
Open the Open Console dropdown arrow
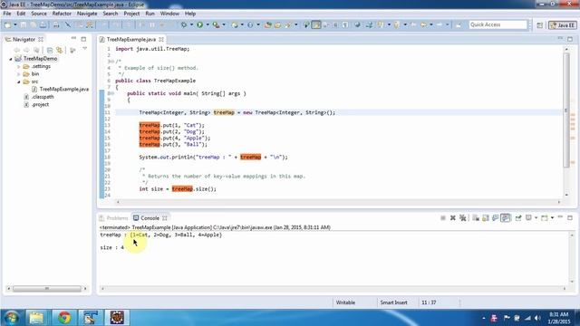(x=552, y=218)
